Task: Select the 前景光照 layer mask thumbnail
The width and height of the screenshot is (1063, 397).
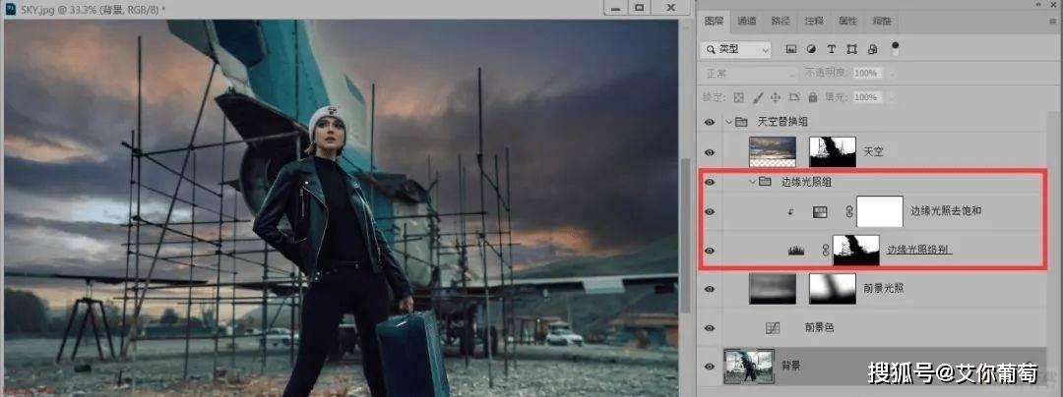Action: coord(833,289)
